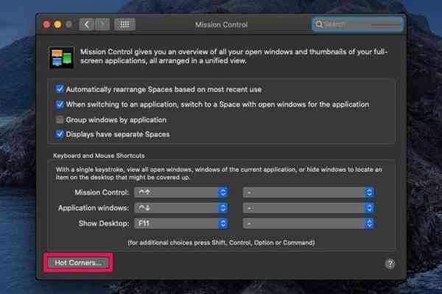Click the additional choices hint text
Screen dimensions: 442x294
point(221,242)
